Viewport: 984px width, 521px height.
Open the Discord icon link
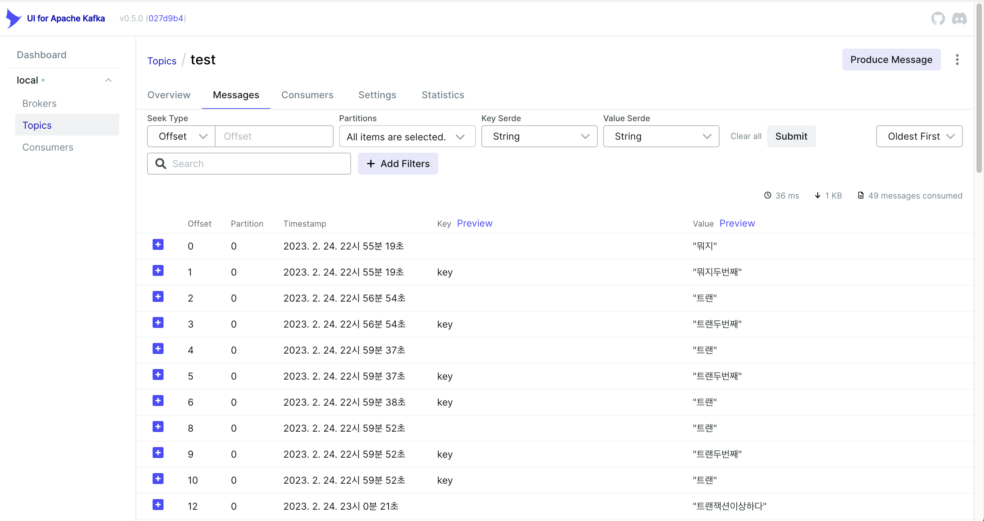(959, 18)
